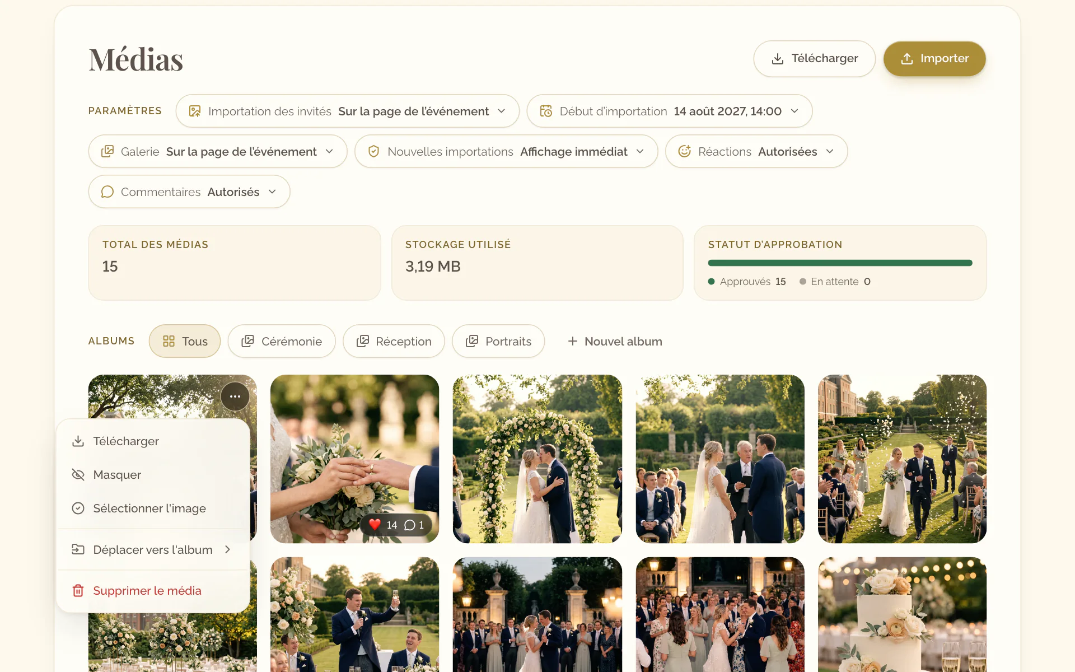
Task: Click the gallery icon in Portraits chip
Action: pos(472,341)
